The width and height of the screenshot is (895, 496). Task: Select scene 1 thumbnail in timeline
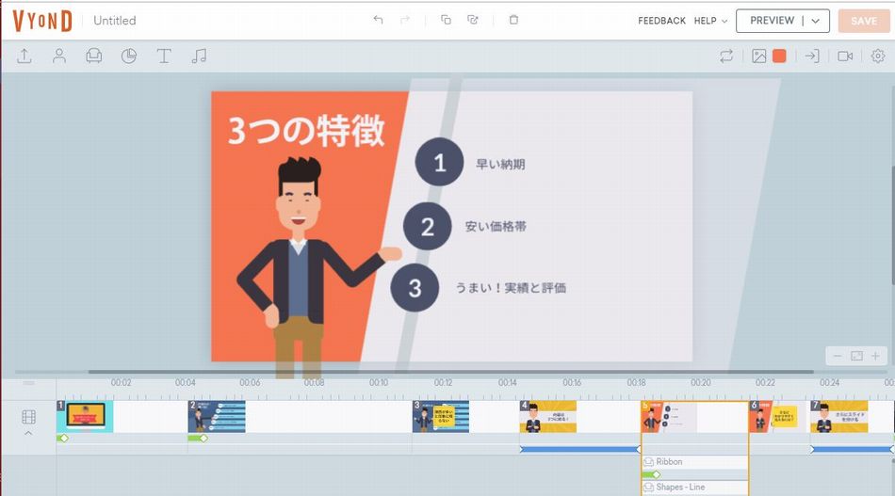tap(85, 416)
